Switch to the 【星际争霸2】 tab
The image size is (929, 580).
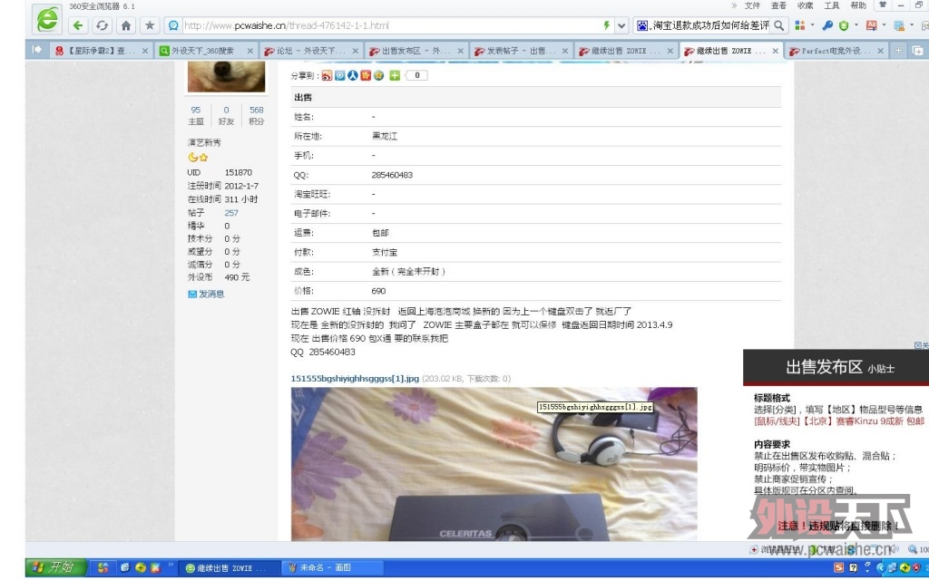[x=100, y=51]
